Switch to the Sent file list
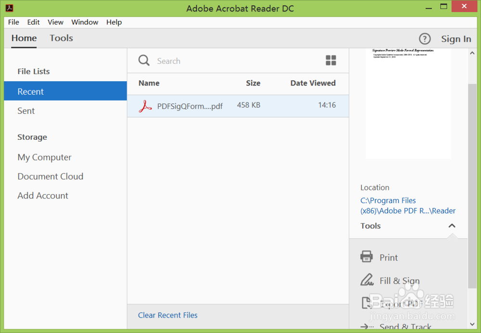 click(x=26, y=111)
